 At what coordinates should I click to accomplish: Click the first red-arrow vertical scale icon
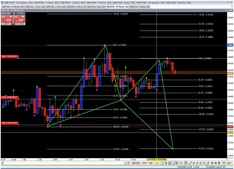pyautogui.click(x=201, y=163)
